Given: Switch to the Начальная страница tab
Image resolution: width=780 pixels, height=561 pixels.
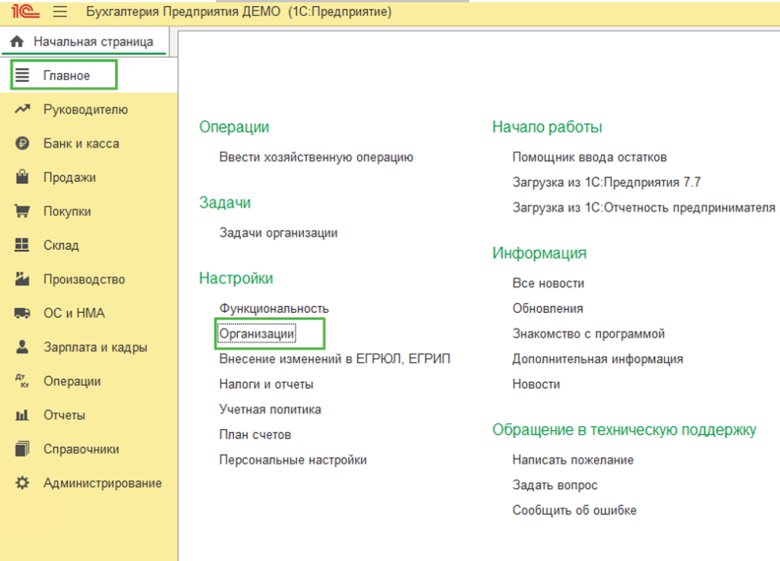Looking at the screenshot, I should pos(85,42).
